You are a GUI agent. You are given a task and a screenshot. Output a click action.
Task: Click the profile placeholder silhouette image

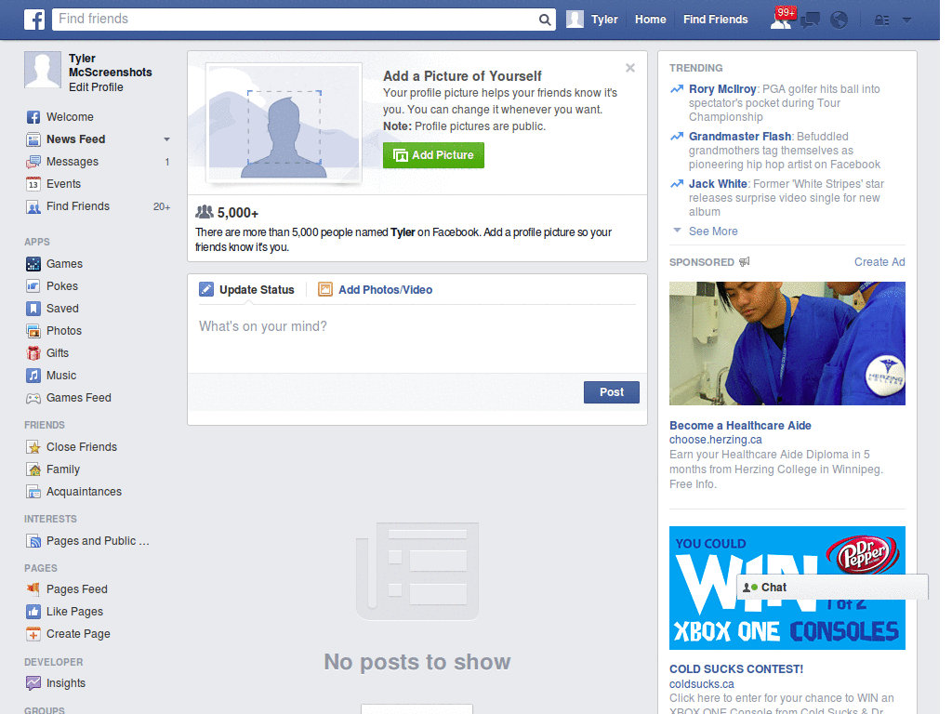tap(284, 124)
